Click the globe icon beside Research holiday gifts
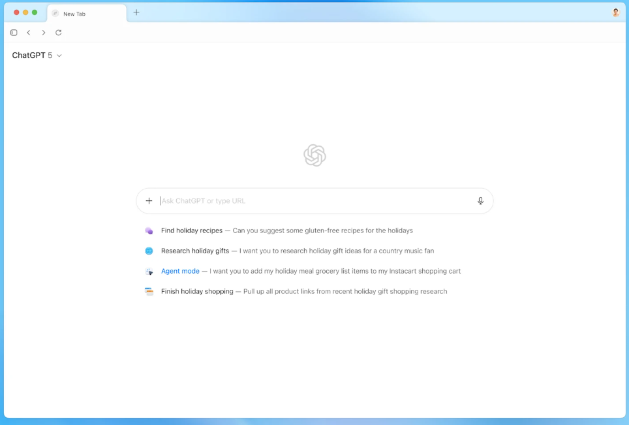This screenshot has width=629, height=425. pyautogui.click(x=149, y=251)
